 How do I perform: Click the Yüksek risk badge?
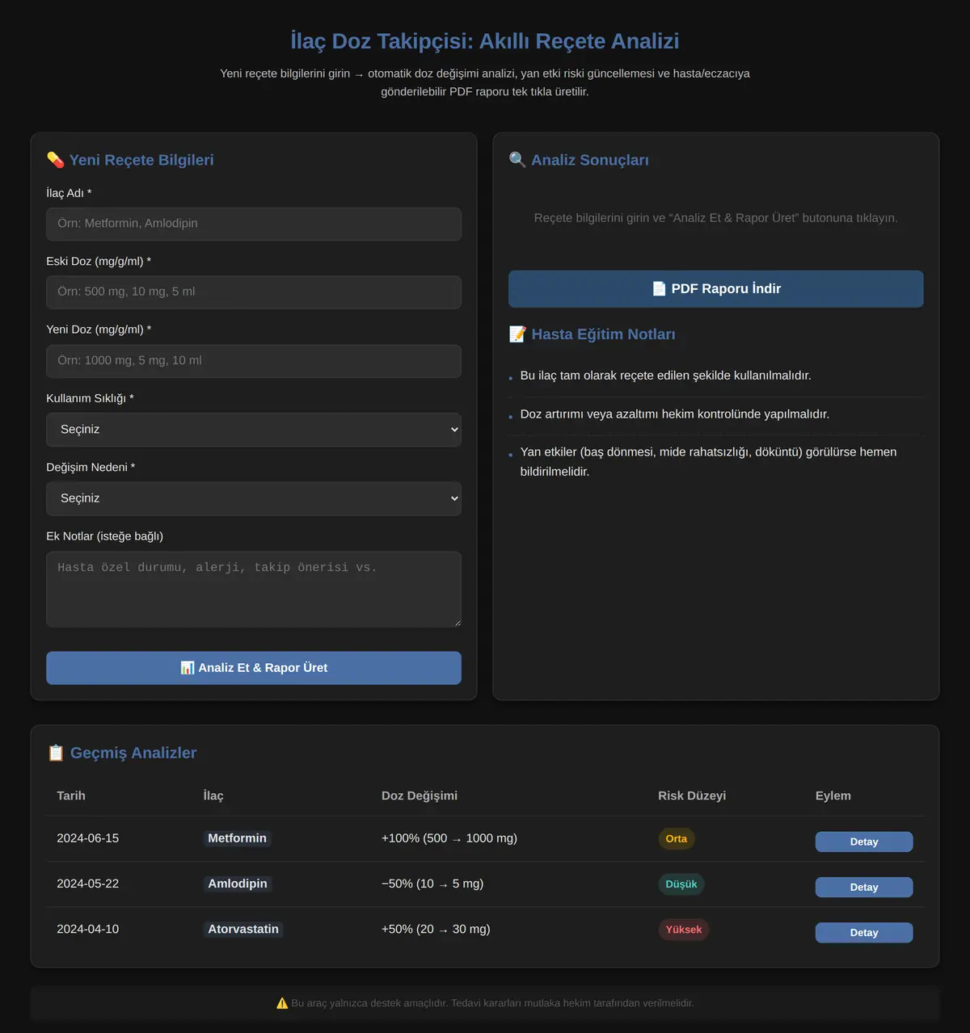[684, 930]
